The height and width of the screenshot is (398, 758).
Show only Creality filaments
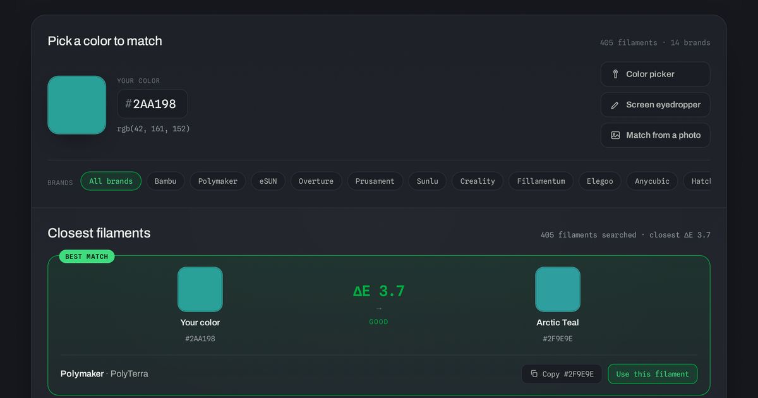pos(478,181)
